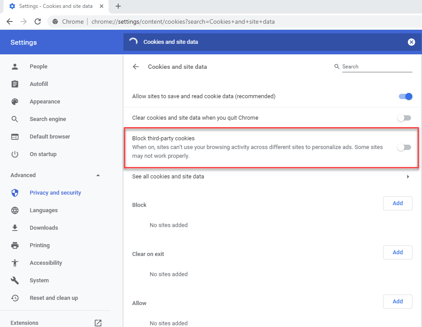Open new tab with plus icon

(118, 6)
